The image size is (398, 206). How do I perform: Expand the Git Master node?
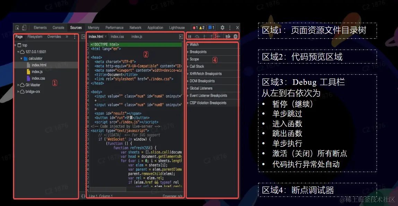click(x=18, y=85)
